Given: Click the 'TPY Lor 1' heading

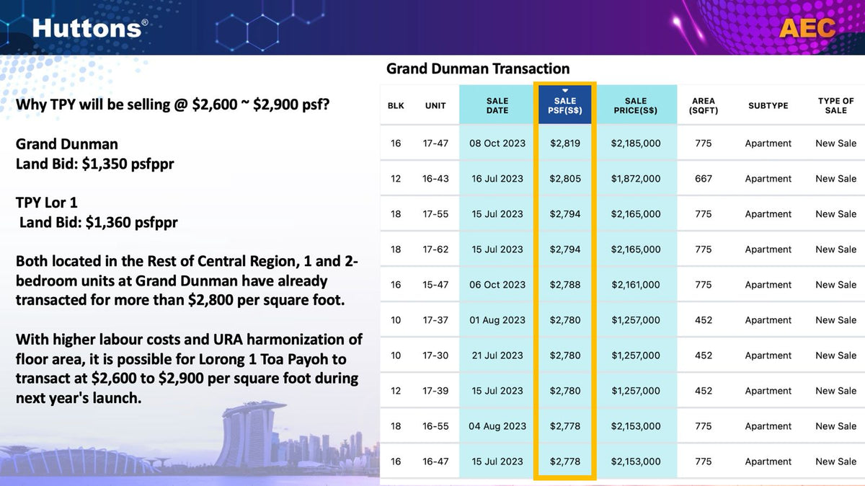Looking at the screenshot, I should (47, 203).
